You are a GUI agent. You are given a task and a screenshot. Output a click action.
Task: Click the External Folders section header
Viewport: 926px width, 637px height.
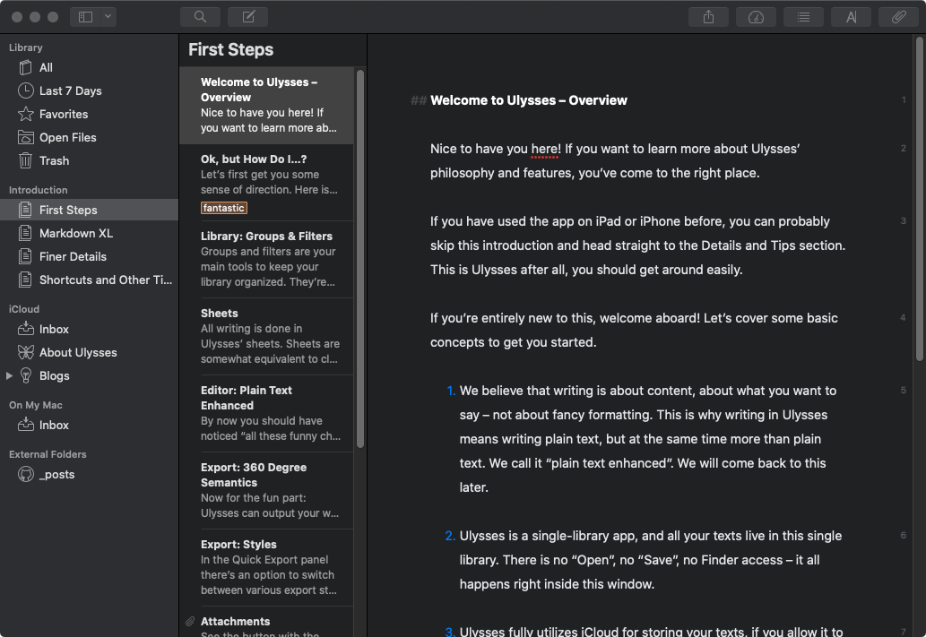click(48, 454)
